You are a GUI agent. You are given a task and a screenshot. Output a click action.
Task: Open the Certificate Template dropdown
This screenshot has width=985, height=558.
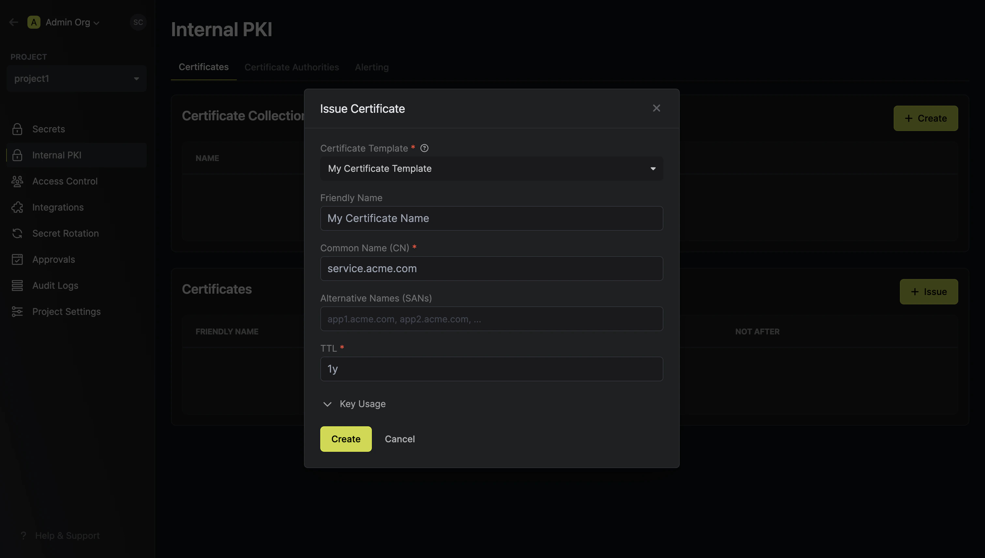coord(492,169)
